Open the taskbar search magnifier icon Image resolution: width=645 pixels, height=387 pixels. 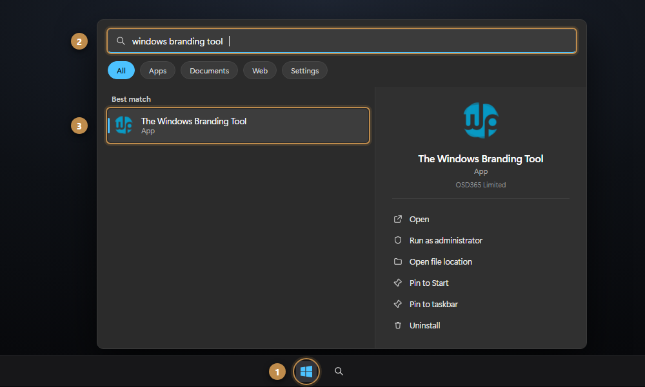tap(339, 372)
